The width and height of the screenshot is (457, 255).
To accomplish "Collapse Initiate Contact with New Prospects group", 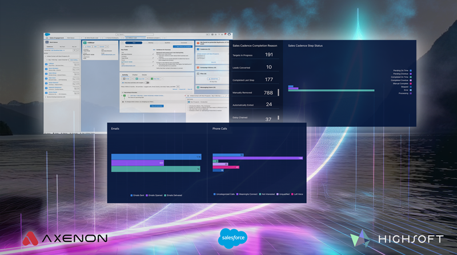I will [46, 56].
